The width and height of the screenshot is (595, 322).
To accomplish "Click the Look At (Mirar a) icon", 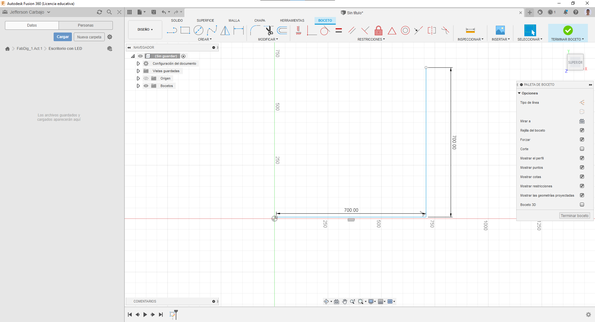I will [x=582, y=121].
